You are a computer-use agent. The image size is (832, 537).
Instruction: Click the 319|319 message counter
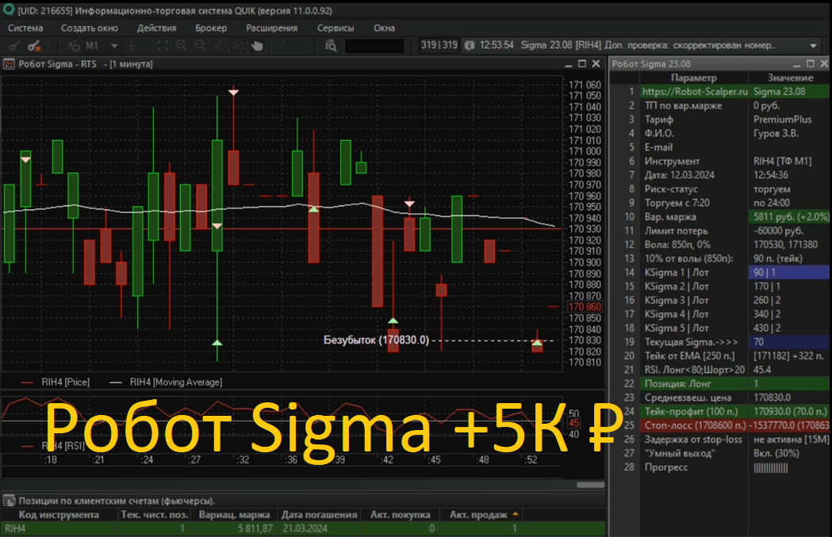[439, 46]
